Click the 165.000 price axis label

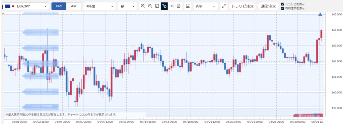(x=337, y=14)
